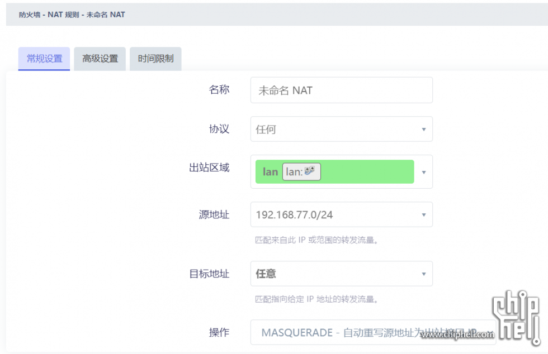The width and height of the screenshot is (548, 354).
Task: Open the 目标地址 dropdown showing 任意
Action: (x=342, y=274)
